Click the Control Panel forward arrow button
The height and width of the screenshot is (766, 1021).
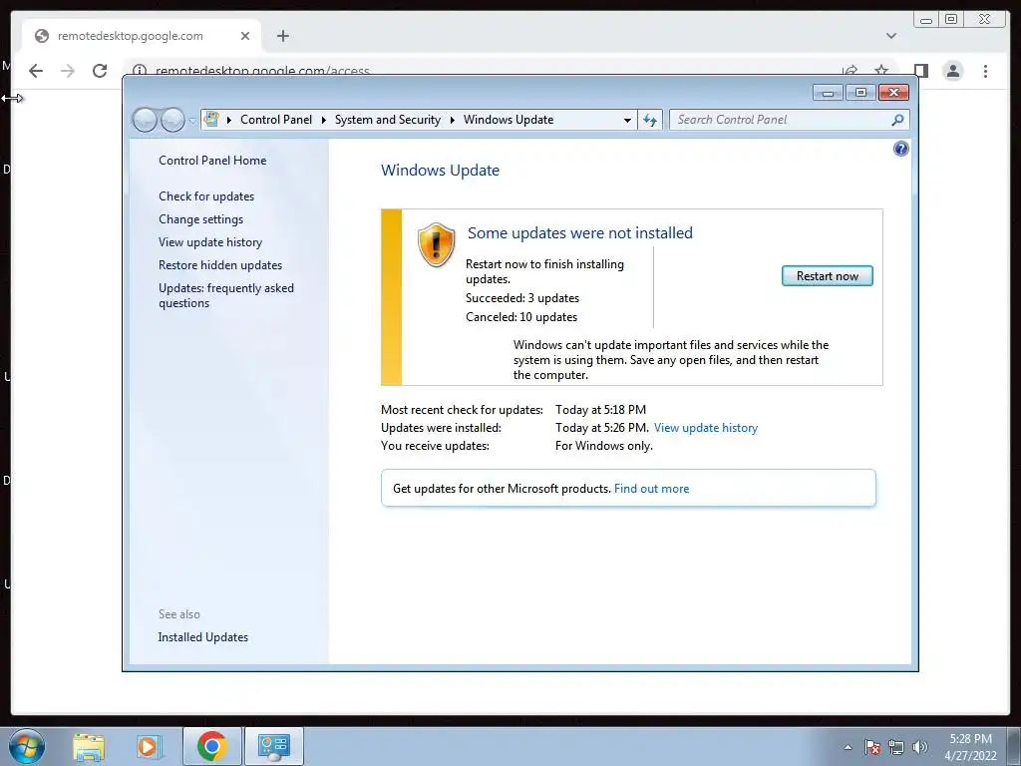[172, 120]
